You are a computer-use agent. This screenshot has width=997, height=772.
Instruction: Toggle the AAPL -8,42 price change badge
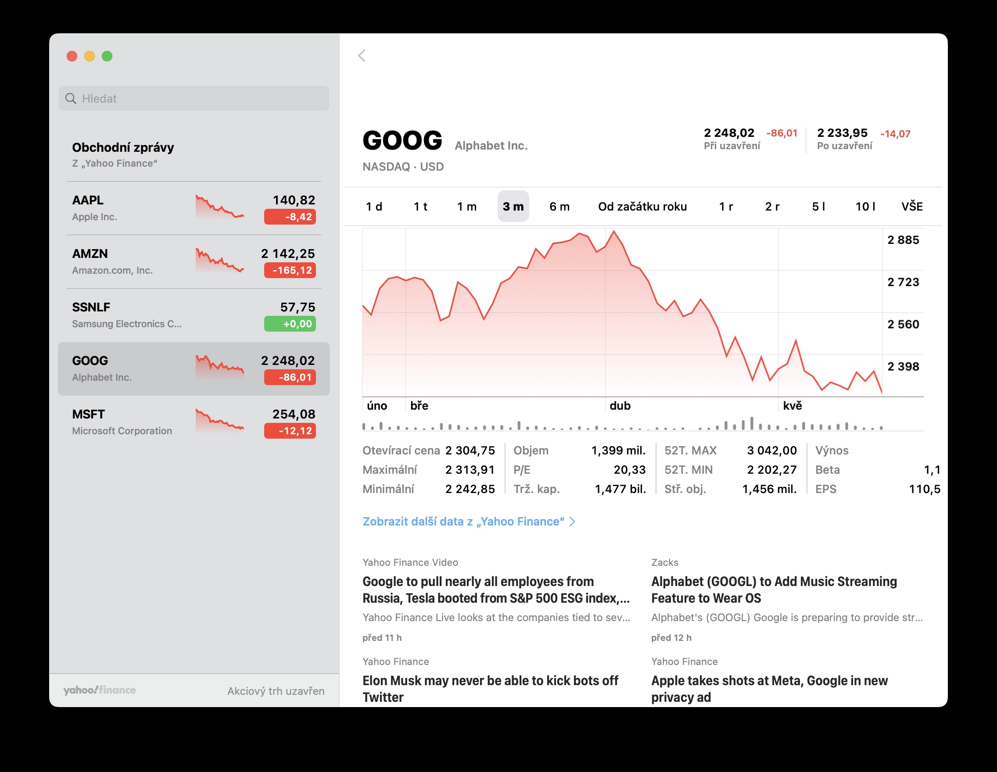290,217
